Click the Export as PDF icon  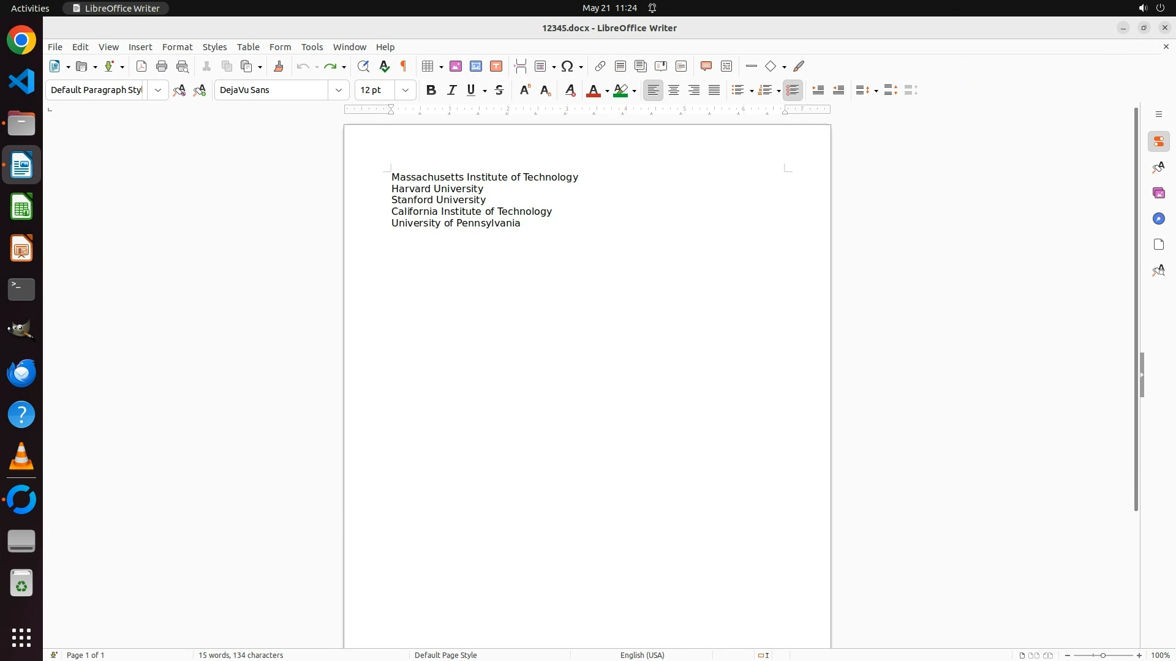point(141,66)
